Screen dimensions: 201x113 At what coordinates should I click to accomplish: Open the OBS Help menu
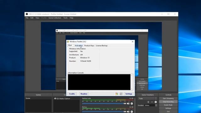pyautogui.click(x=71, y=18)
